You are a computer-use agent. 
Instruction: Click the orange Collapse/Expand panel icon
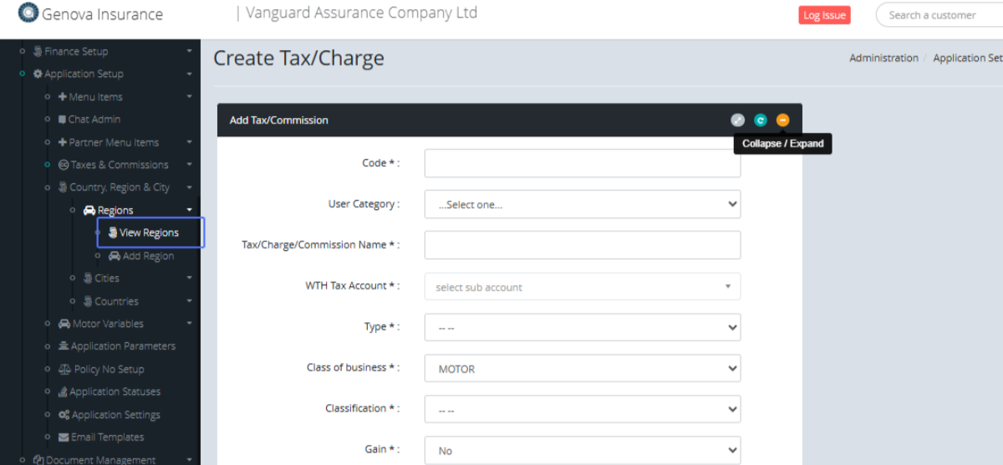[782, 120]
